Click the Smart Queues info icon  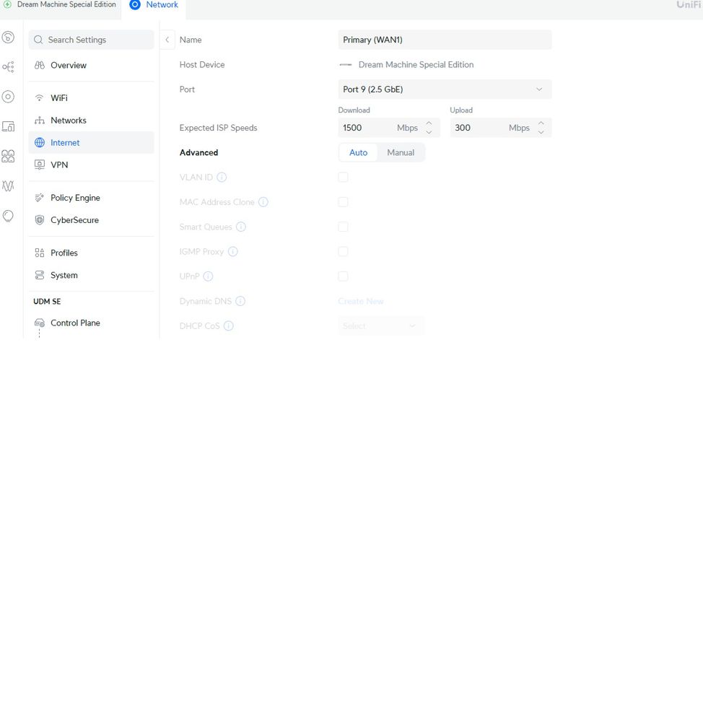241,227
